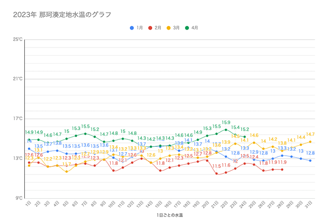Viewport: 329px width, 222px height.
Task: Select the 15.9 peak point in April
Action: pyautogui.click(x=226, y=129)
